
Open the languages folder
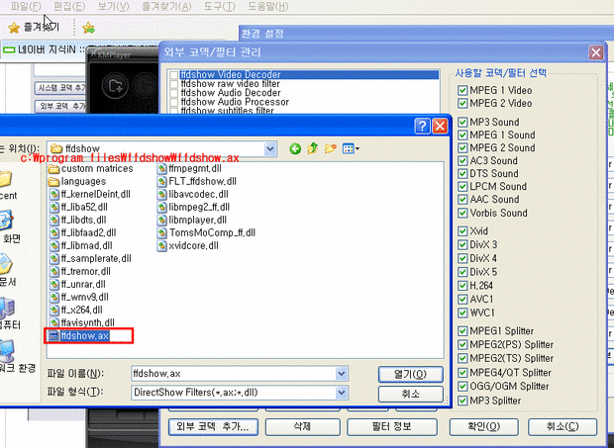point(77,182)
